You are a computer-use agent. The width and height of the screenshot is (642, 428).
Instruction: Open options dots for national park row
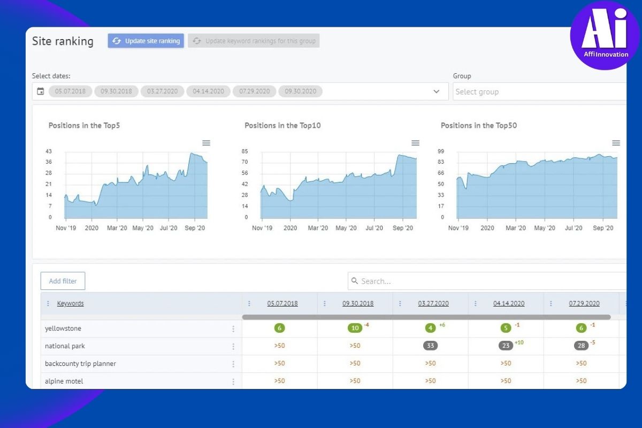[233, 347]
